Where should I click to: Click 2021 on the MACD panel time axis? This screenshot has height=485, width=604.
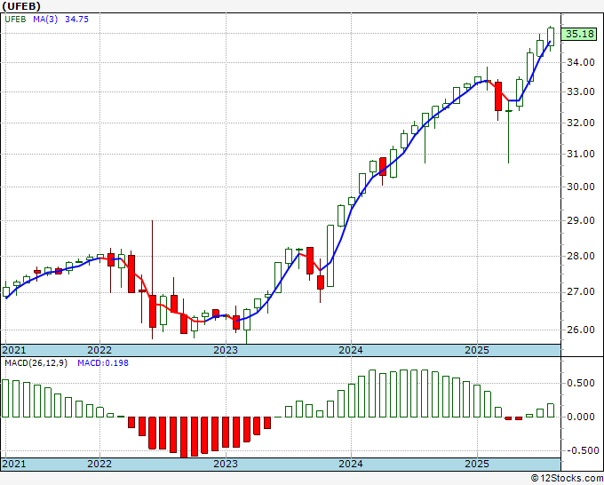[x=14, y=464]
